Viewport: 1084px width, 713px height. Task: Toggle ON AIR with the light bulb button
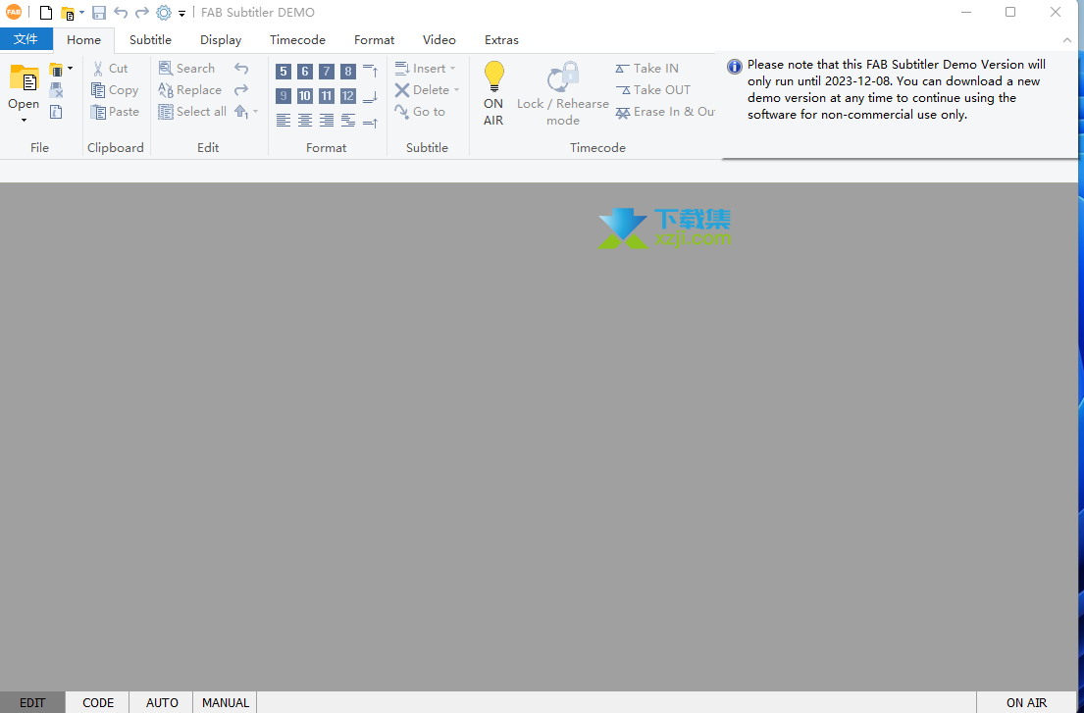tap(493, 94)
